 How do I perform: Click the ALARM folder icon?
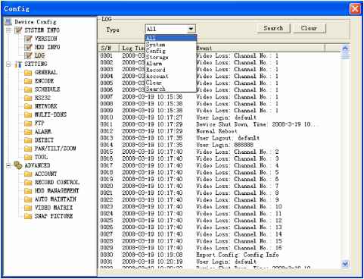(x=28, y=132)
